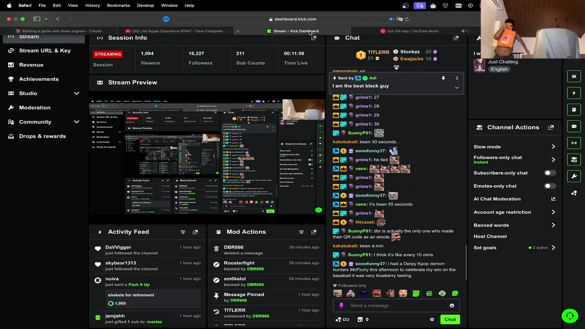Open the chat shop storefront icon

click(x=360, y=320)
